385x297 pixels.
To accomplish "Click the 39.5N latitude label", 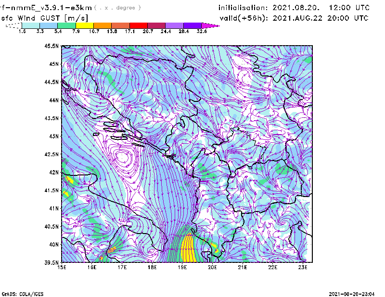I will pos(51,263).
